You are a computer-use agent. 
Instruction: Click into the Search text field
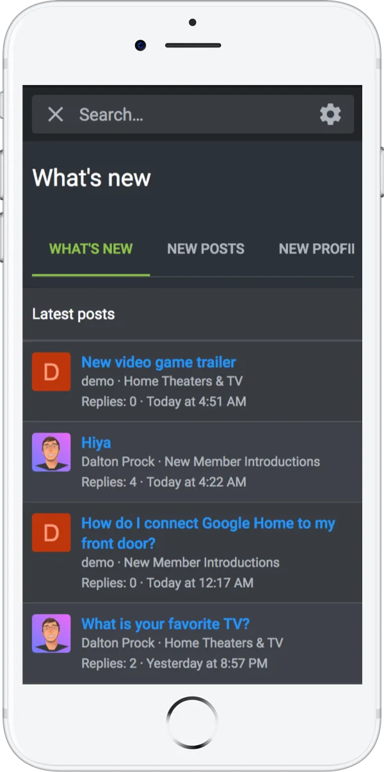click(x=192, y=114)
